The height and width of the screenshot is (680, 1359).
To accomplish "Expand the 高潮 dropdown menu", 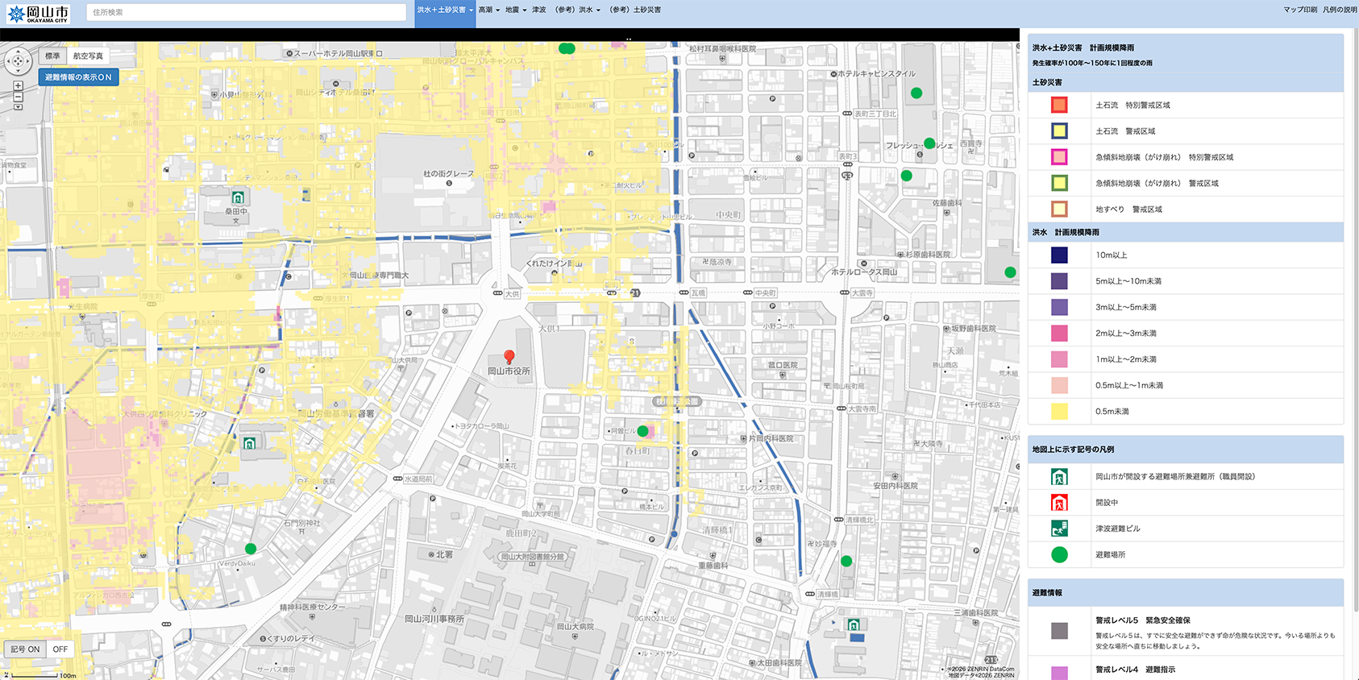I will (x=488, y=10).
